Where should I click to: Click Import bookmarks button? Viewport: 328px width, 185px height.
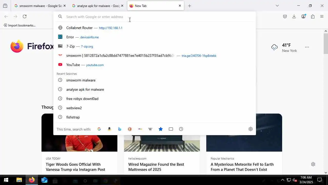pyautogui.click(x=19, y=25)
